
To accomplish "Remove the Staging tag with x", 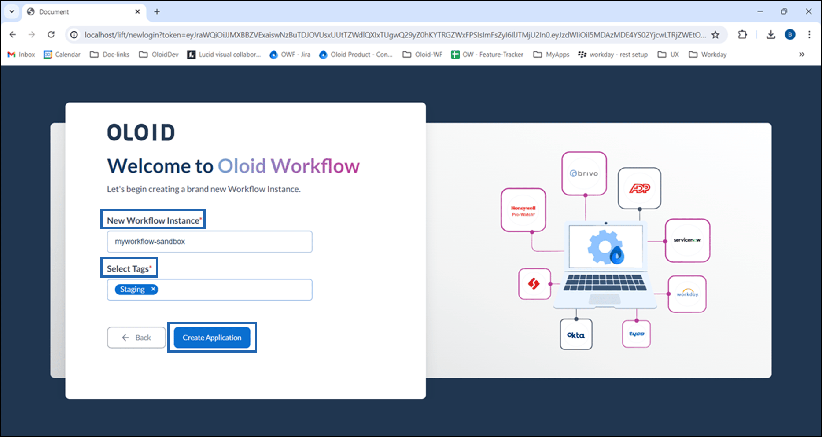I will point(153,289).
